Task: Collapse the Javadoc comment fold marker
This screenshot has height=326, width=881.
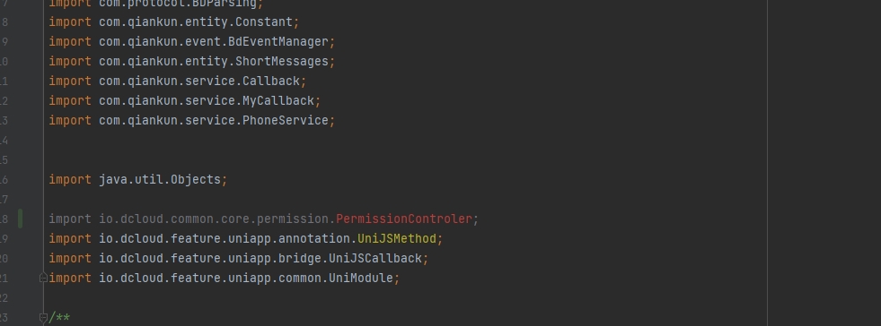Action: [x=43, y=318]
